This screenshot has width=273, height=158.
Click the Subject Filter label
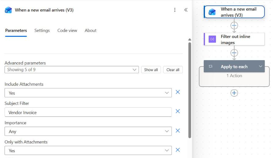point(17,103)
